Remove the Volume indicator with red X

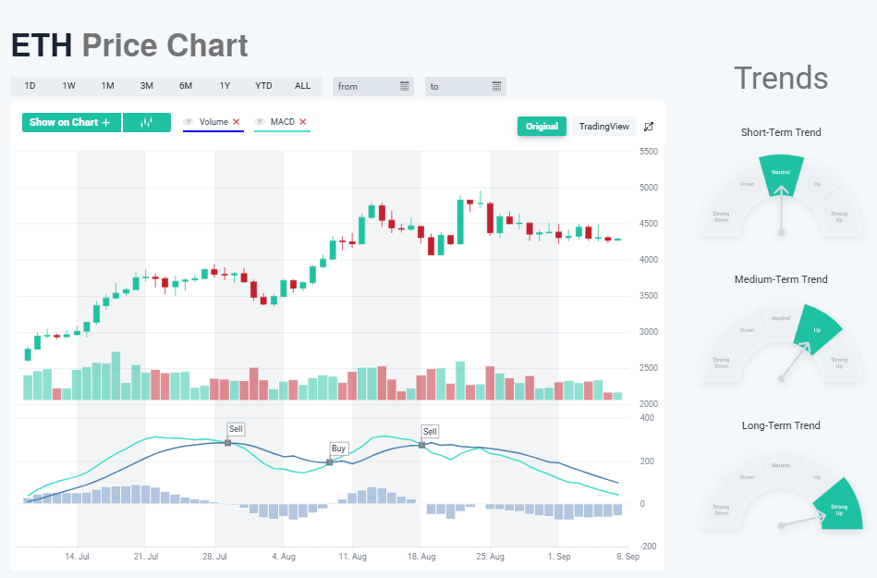(x=237, y=122)
